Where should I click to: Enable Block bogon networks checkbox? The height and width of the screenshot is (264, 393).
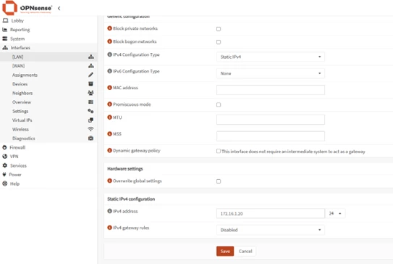pos(219,42)
